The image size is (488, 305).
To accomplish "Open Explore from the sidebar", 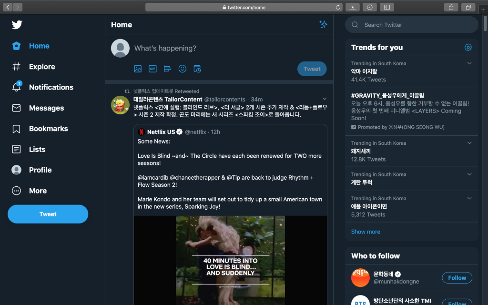I will click(x=33, y=67).
